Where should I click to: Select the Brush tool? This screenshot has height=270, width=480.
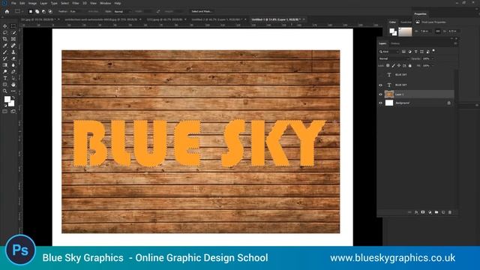[5, 52]
